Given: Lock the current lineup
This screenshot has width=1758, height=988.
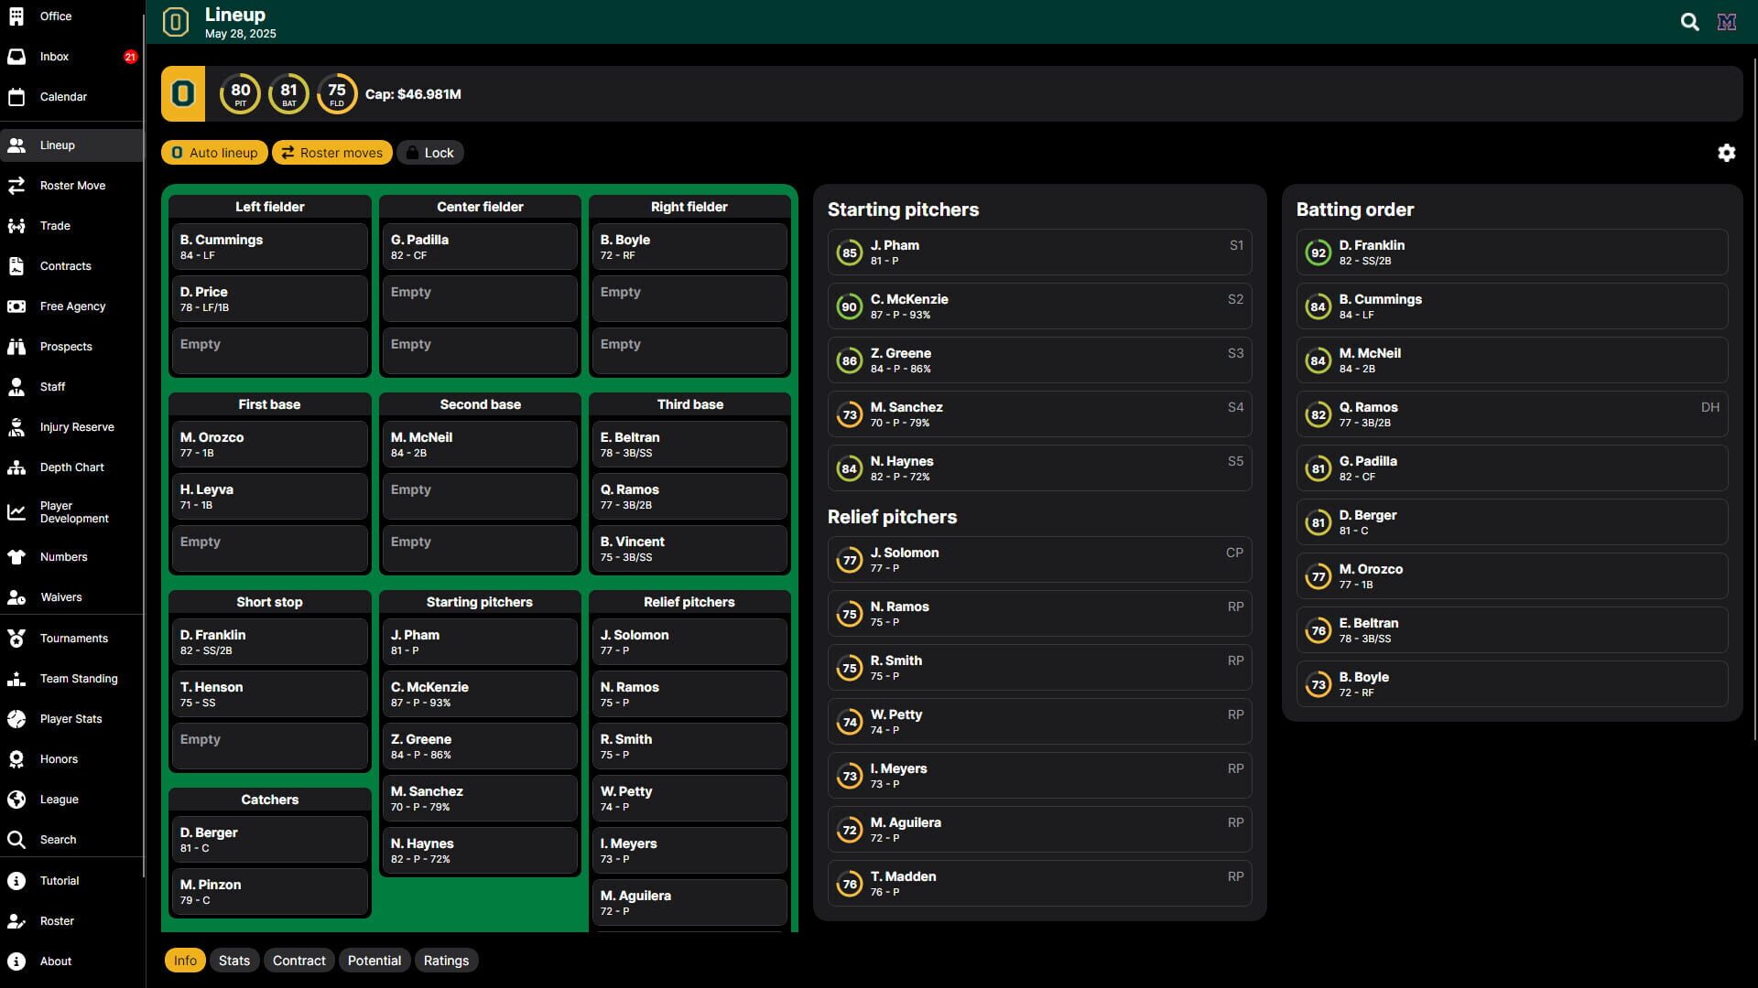Looking at the screenshot, I should coord(430,152).
